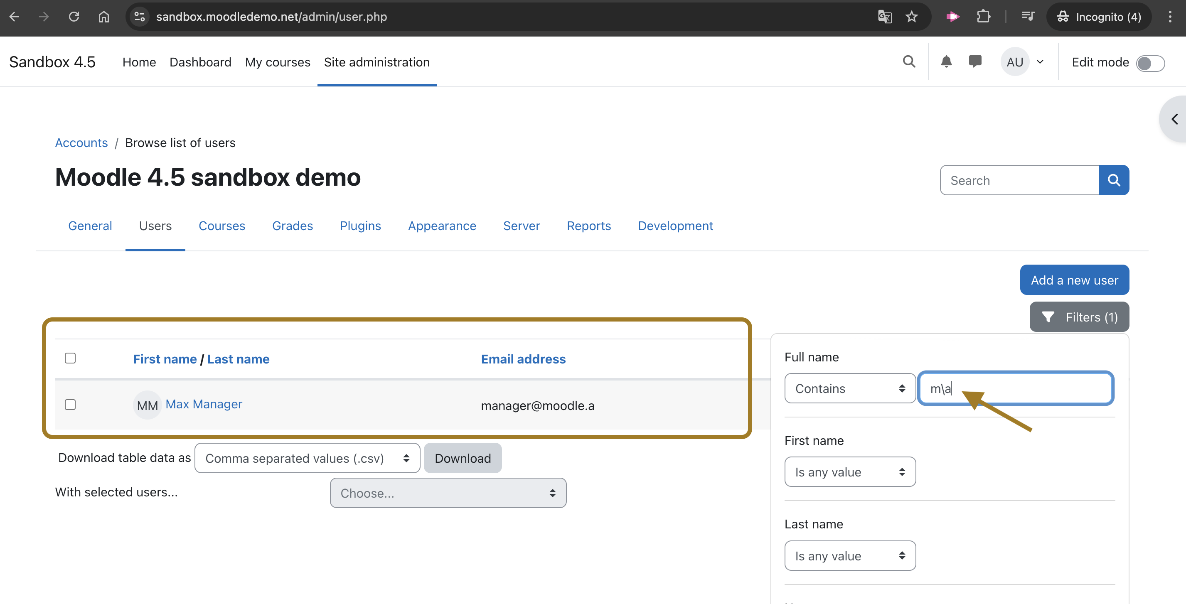Open the block drawer arrow

pyautogui.click(x=1174, y=119)
